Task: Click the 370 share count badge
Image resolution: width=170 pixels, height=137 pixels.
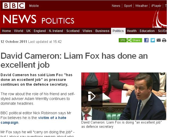Action: [x=123, y=40]
